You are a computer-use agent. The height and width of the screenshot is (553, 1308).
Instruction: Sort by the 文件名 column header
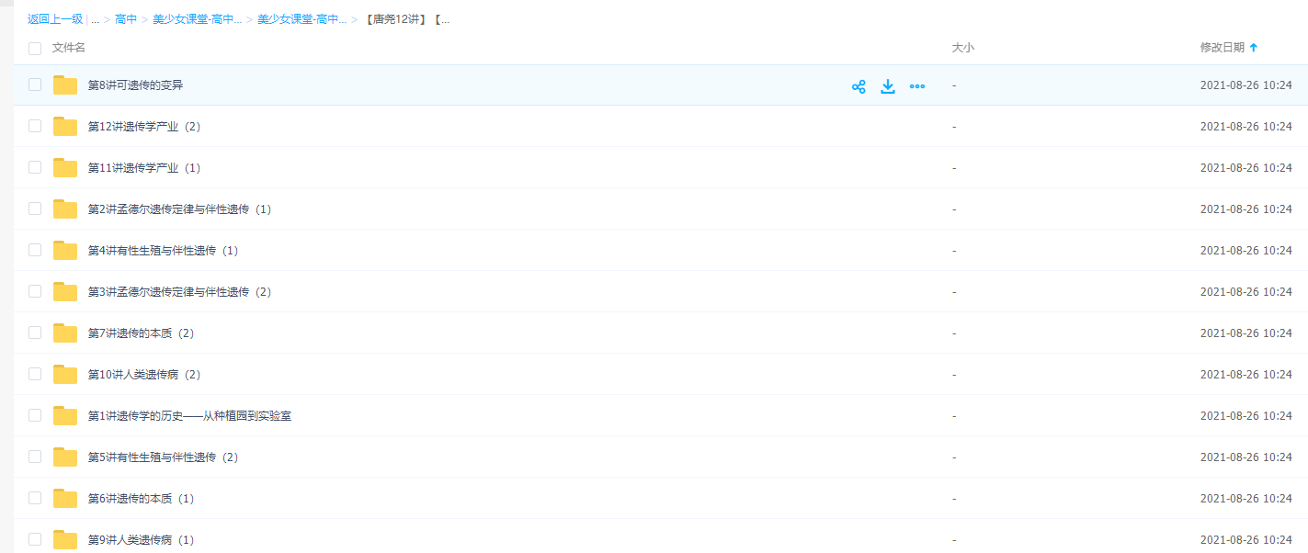point(69,48)
